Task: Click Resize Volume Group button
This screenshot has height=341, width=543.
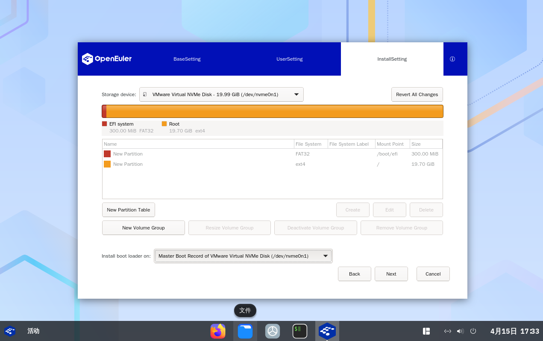Action: click(x=229, y=228)
